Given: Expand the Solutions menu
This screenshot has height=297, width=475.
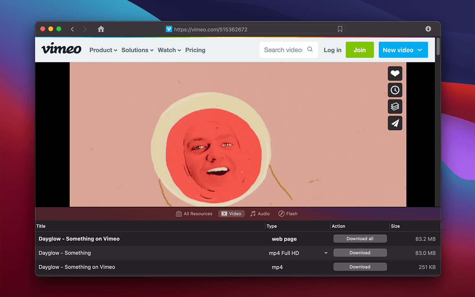Looking at the screenshot, I should (x=137, y=50).
